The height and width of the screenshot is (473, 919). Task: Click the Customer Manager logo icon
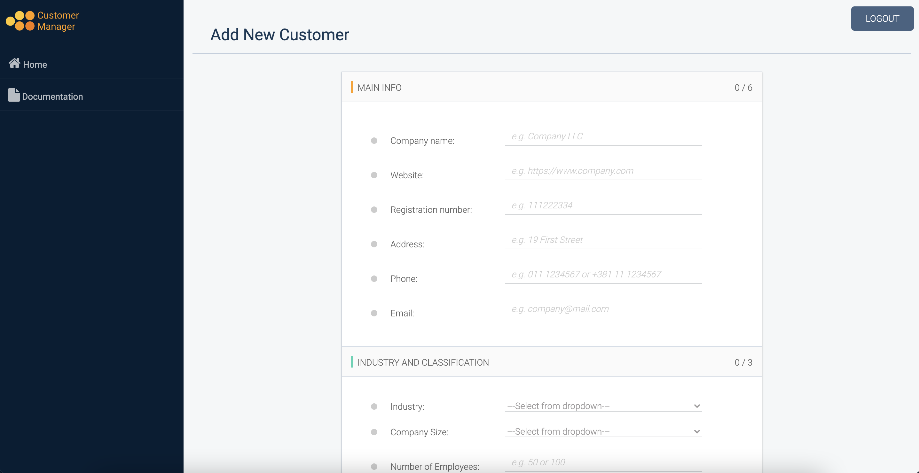[20, 21]
